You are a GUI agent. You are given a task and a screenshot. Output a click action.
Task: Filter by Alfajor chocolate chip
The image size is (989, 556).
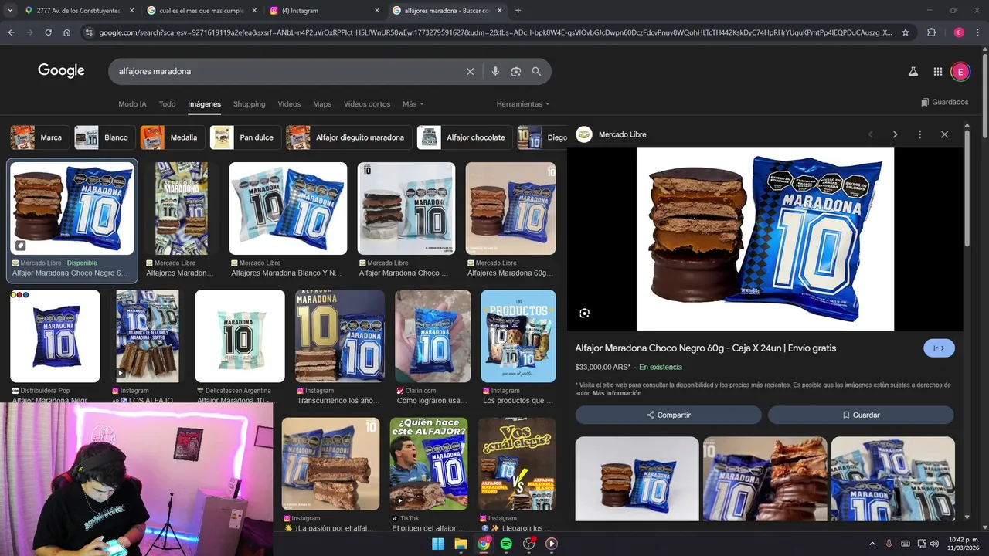point(464,137)
